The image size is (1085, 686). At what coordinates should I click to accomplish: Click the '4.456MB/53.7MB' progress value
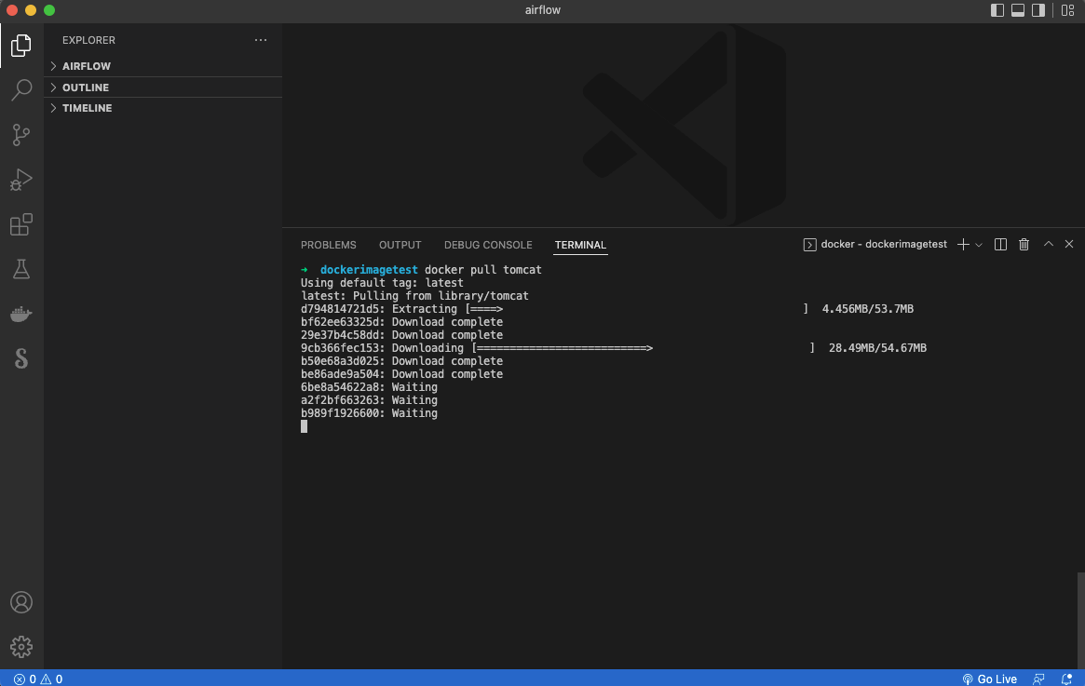point(868,309)
